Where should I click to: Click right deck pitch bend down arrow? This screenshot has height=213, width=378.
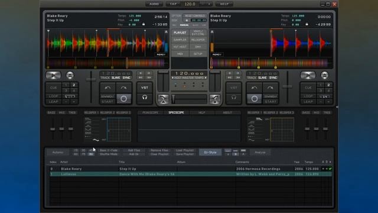(255, 88)
